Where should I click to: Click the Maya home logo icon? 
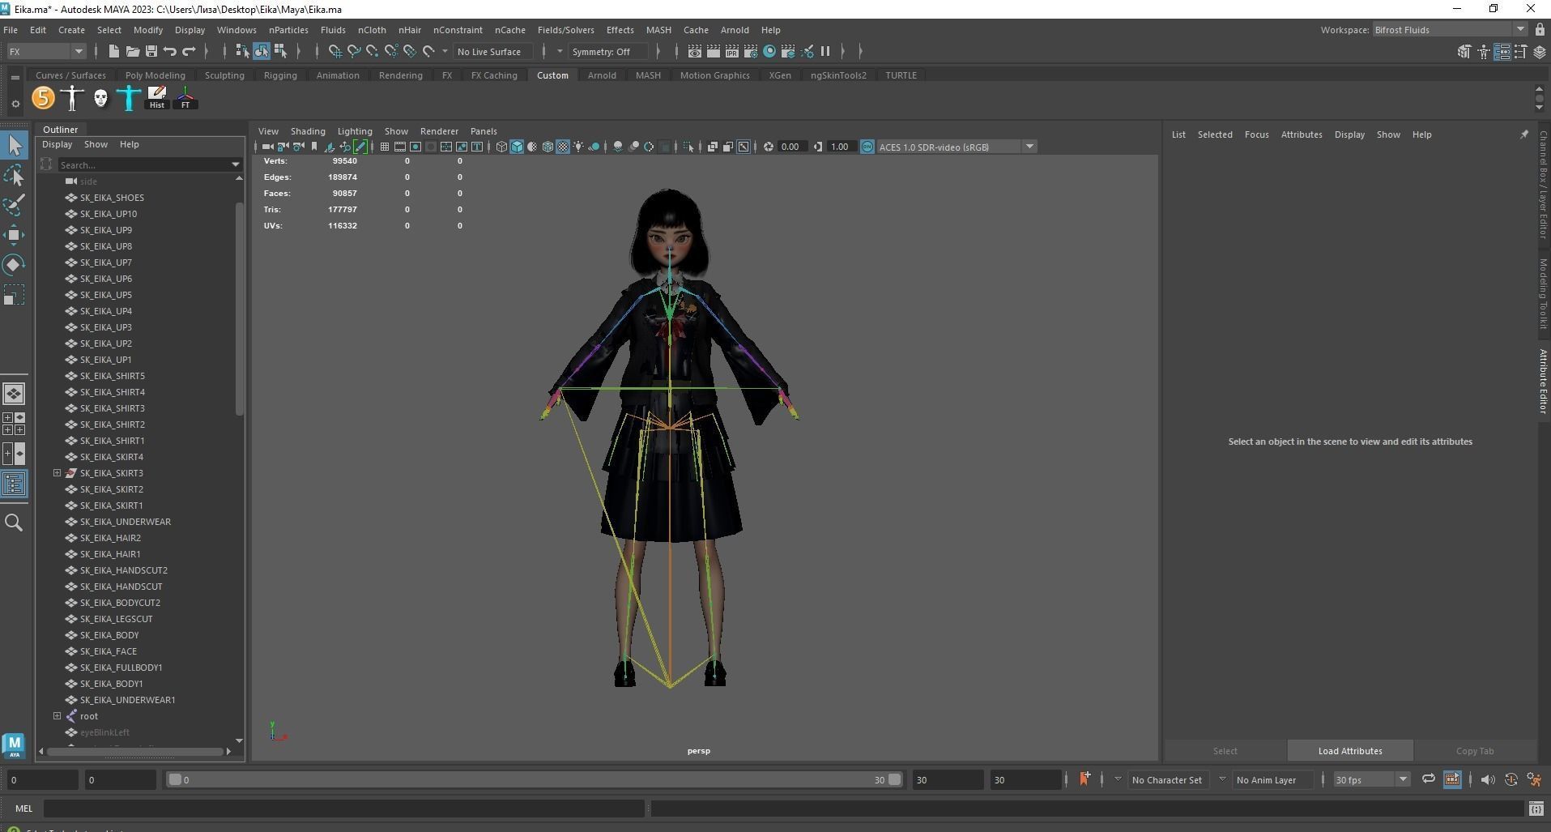click(14, 745)
